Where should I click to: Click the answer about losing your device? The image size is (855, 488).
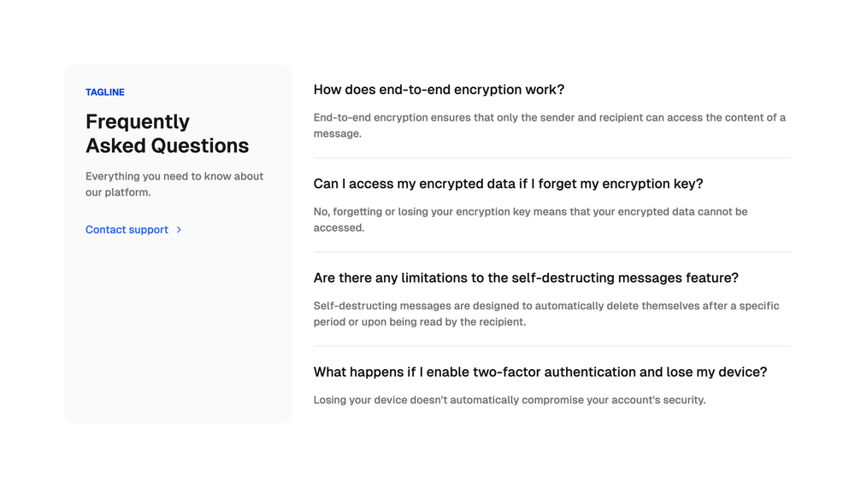tap(510, 400)
